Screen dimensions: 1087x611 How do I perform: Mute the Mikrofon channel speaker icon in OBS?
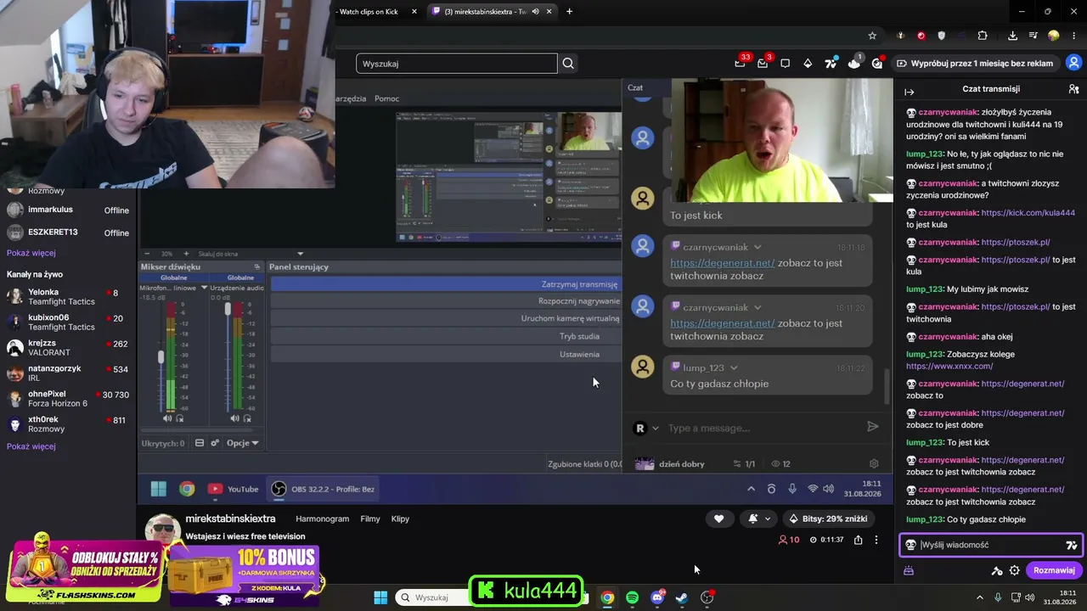(x=167, y=418)
